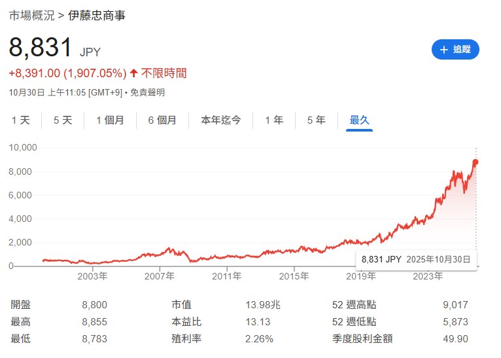Select the 5 年 range tab
Image resolution: width=501 pixels, height=358 pixels.
317,120
